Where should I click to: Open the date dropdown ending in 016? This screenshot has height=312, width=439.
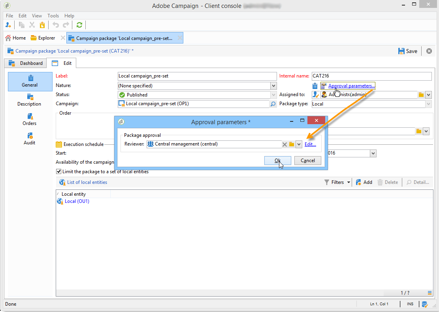pyautogui.click(x=373, y=153)
